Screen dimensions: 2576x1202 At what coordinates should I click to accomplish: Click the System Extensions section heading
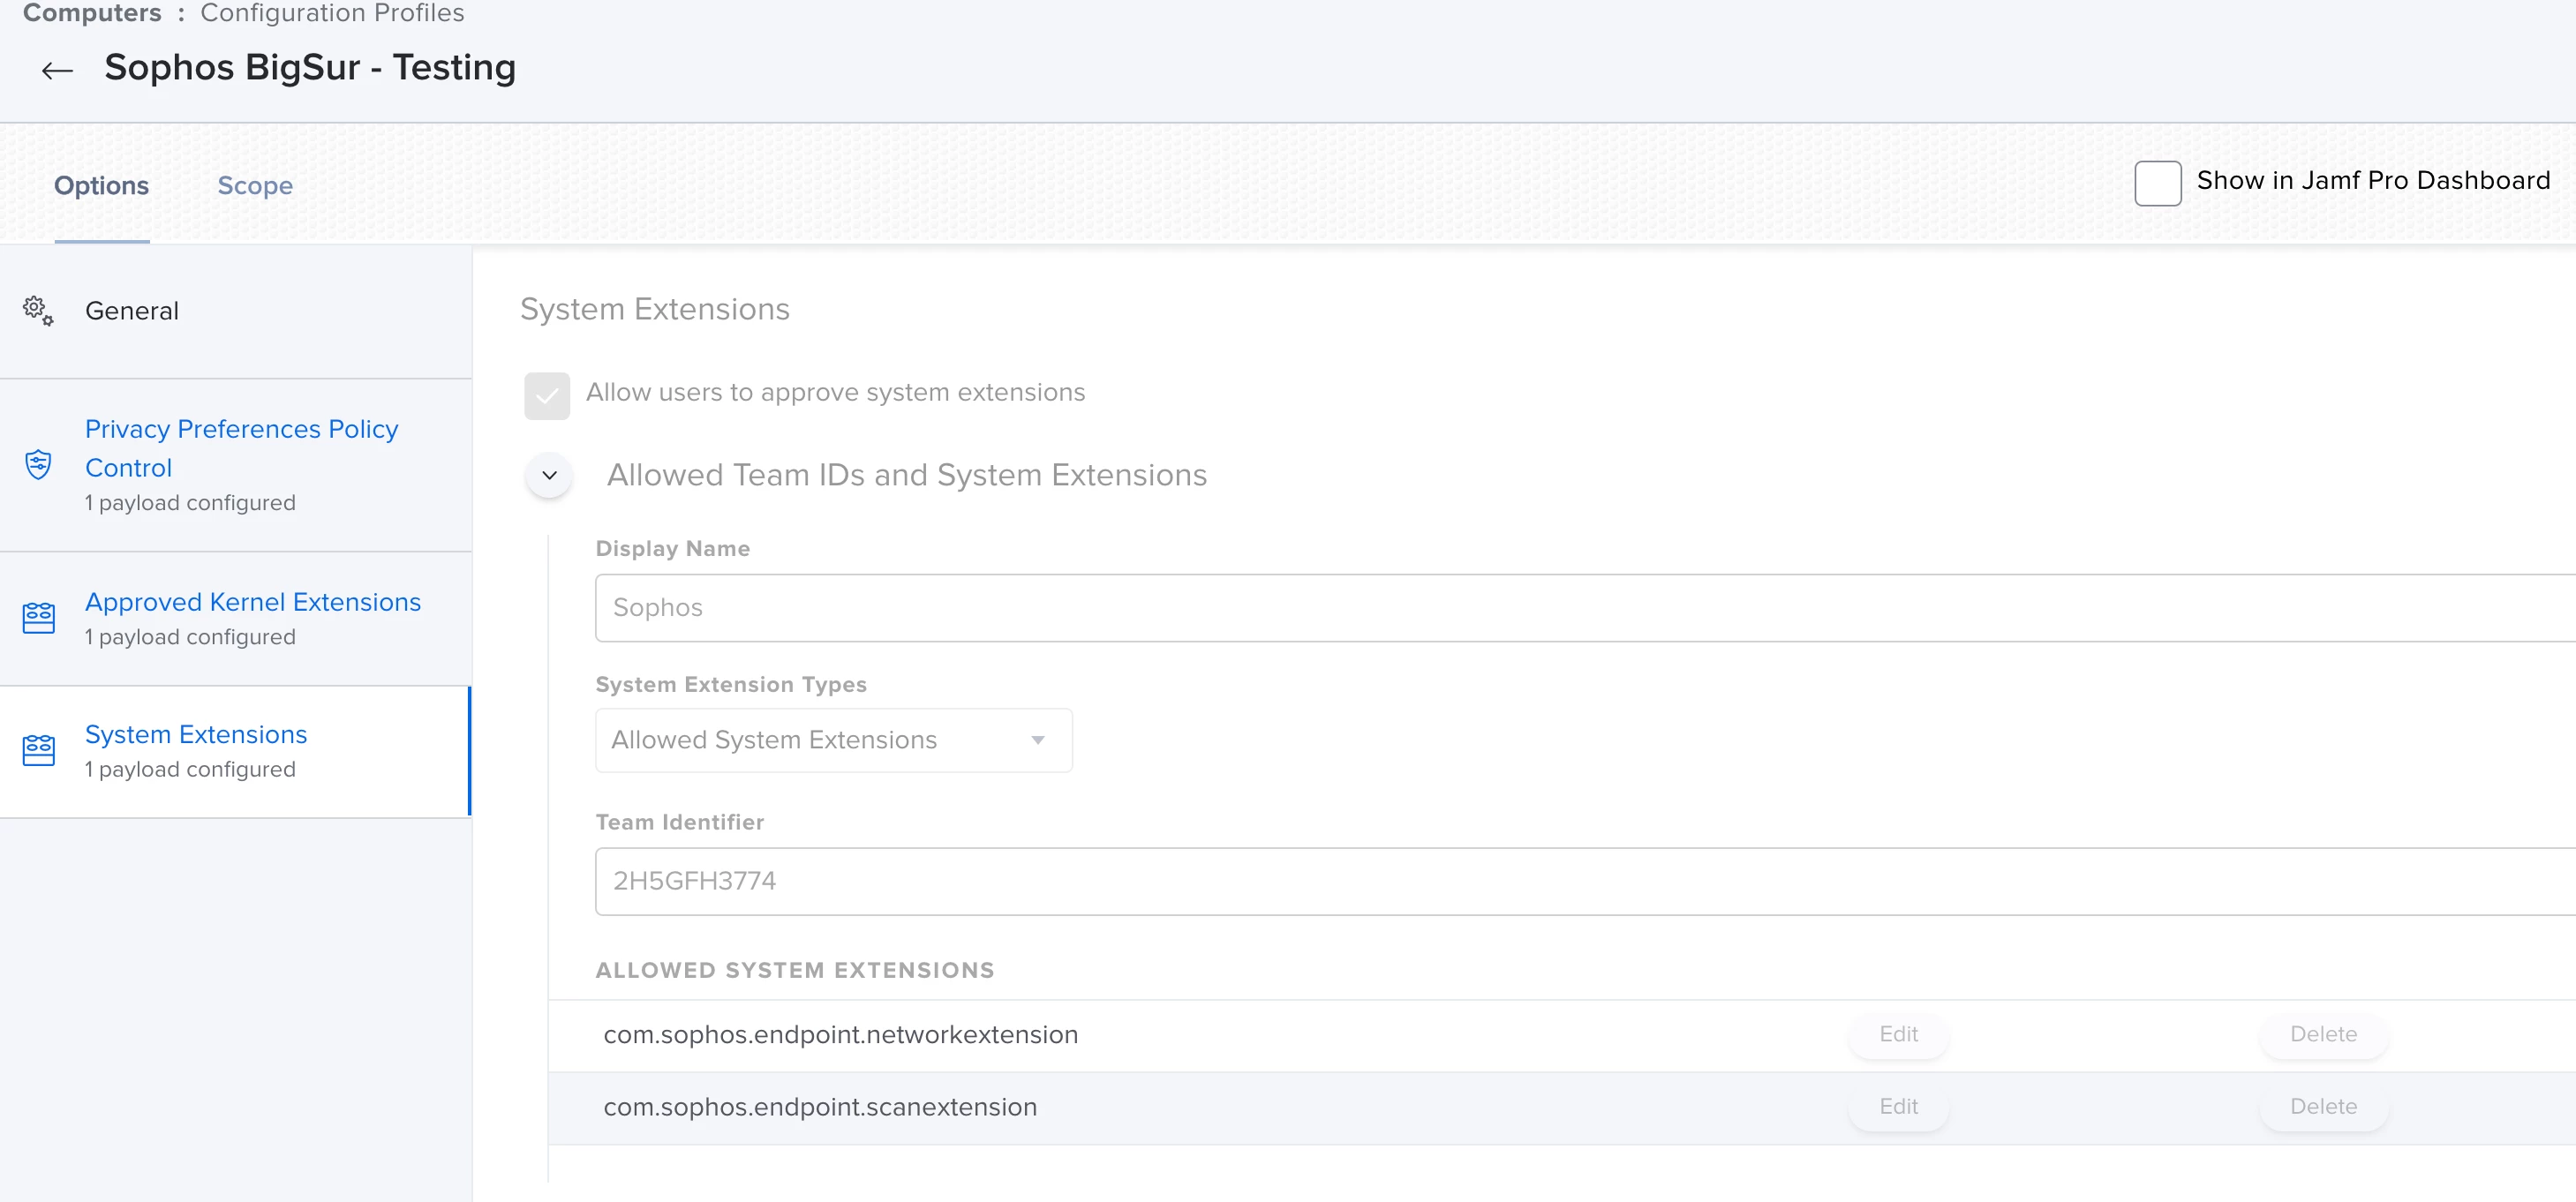click(655, 309)
